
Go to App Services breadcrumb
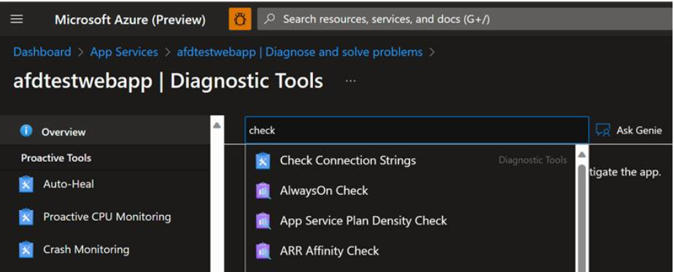[124, 52]
